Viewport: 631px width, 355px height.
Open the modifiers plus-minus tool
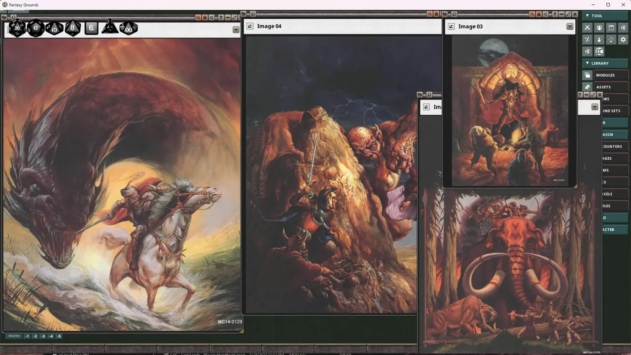(x=587, y=39)
